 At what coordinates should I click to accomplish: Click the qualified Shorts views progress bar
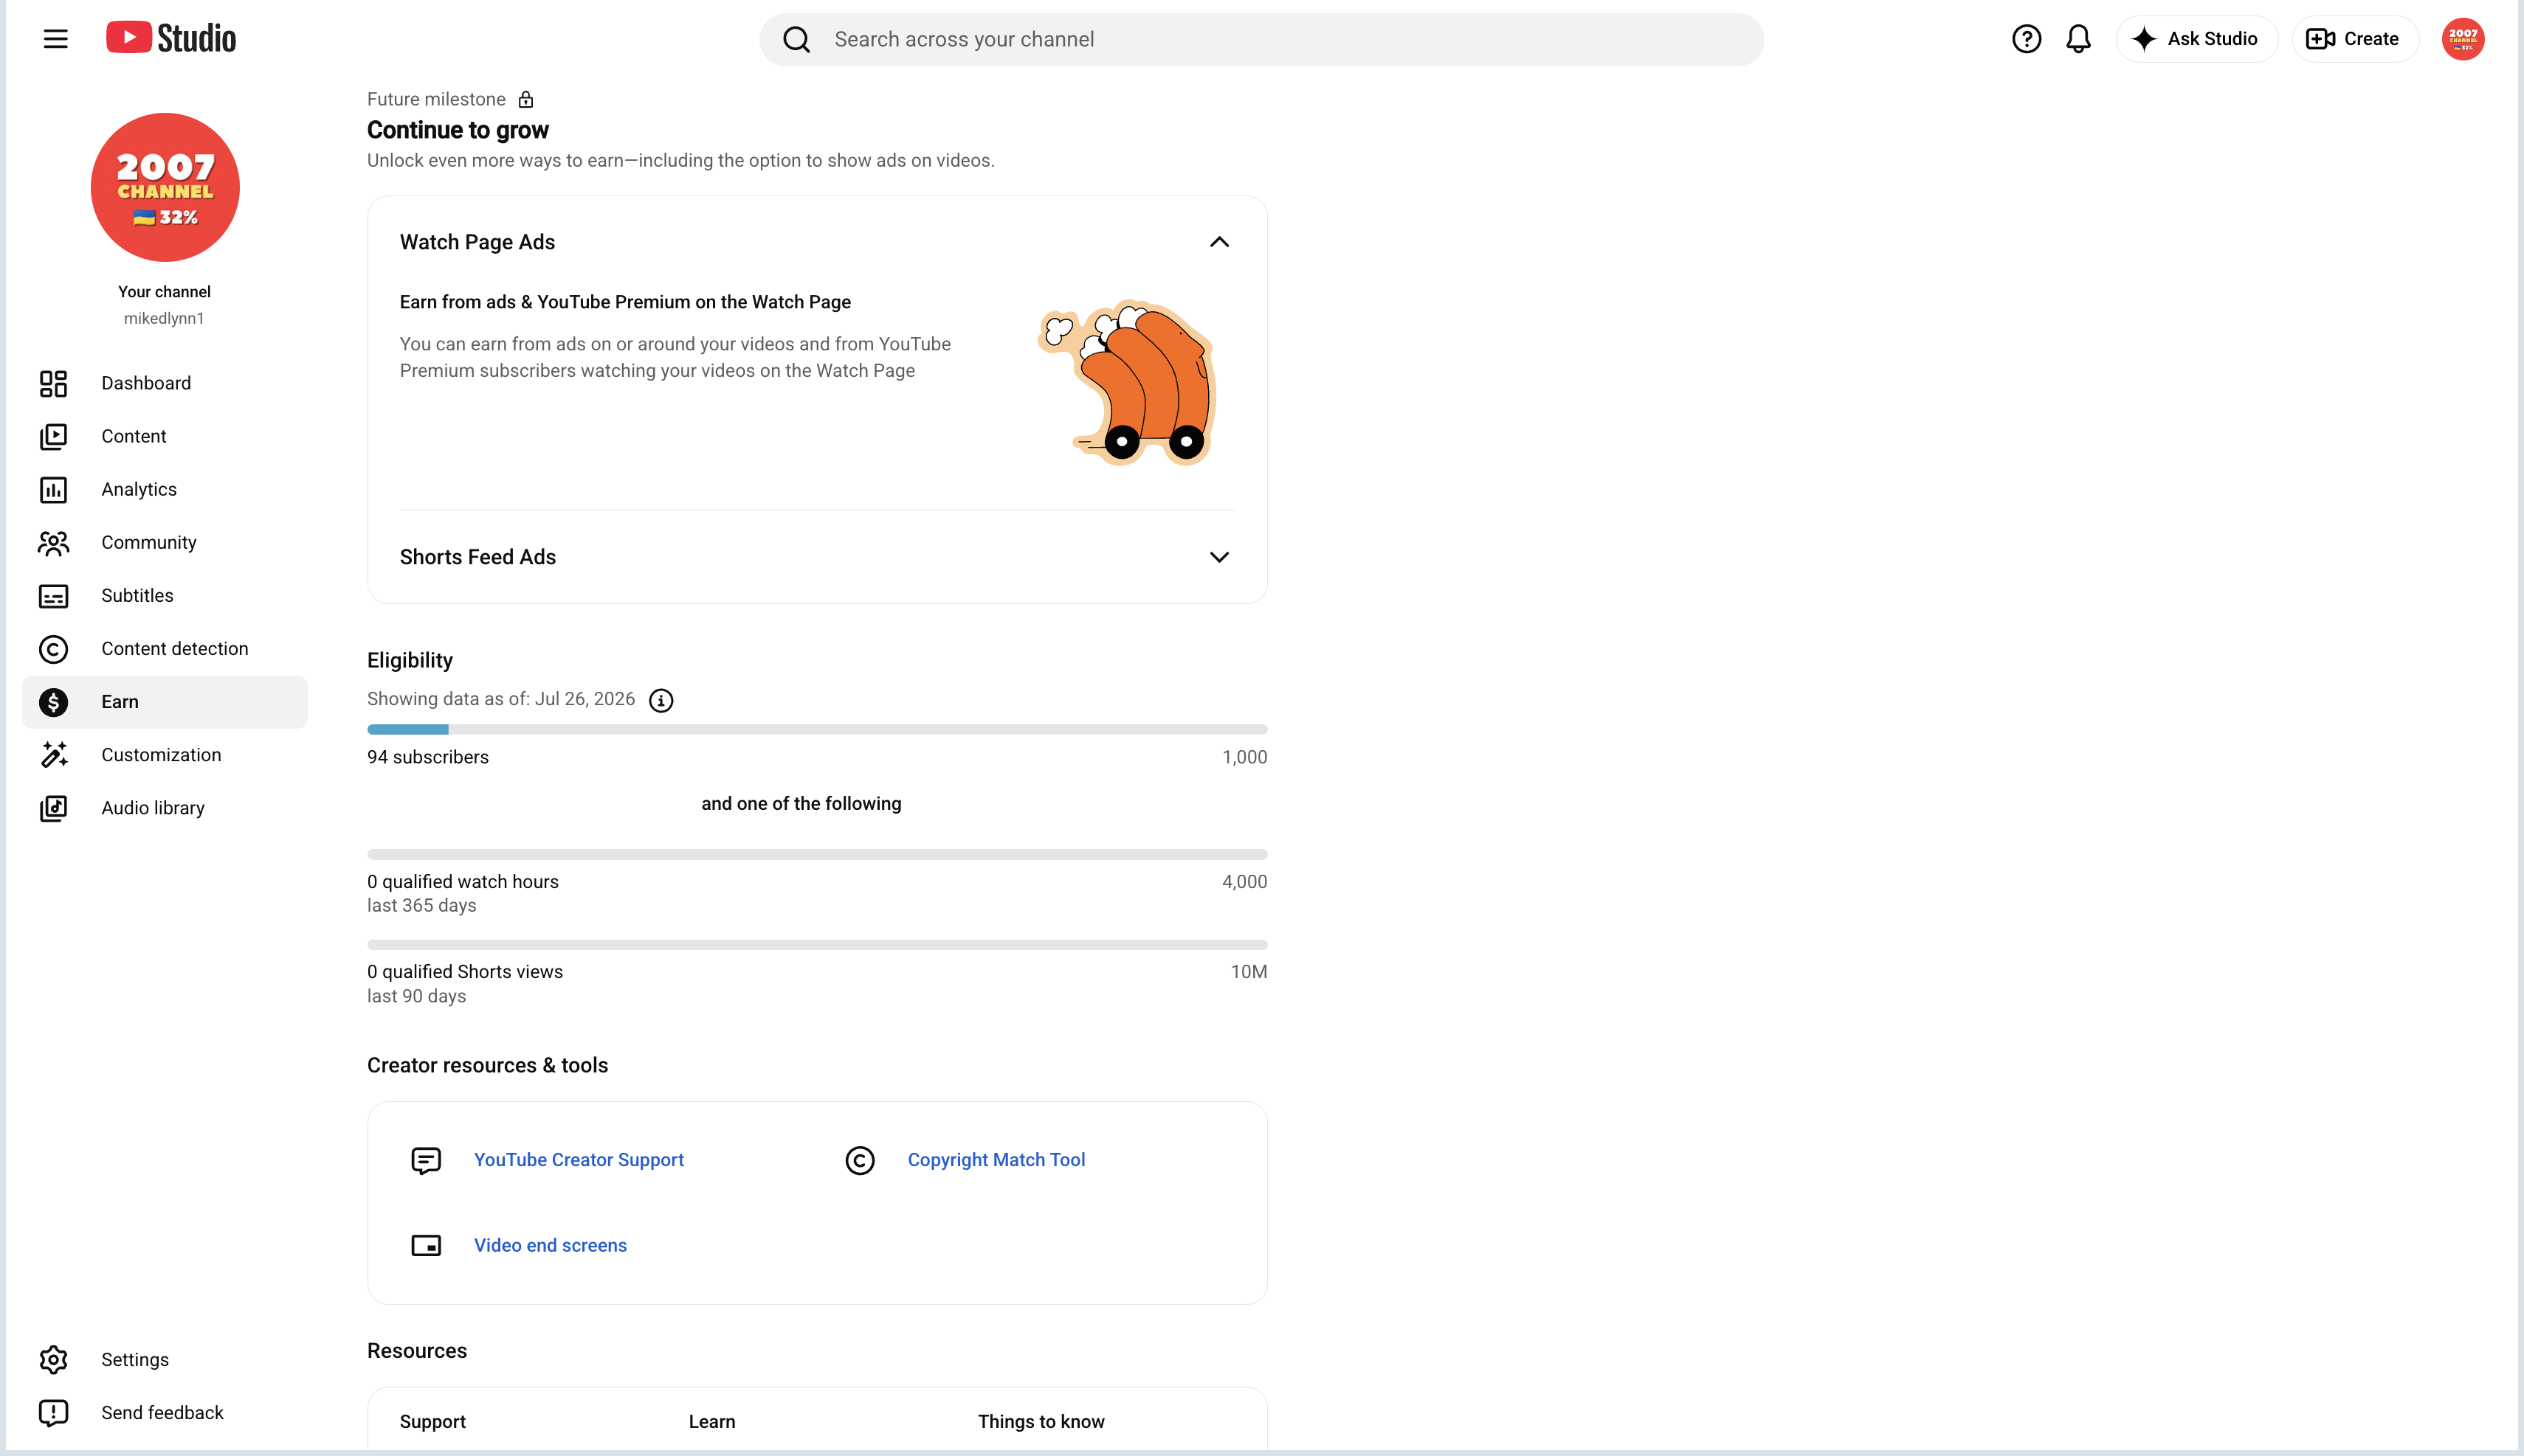[x=817, y=944]
